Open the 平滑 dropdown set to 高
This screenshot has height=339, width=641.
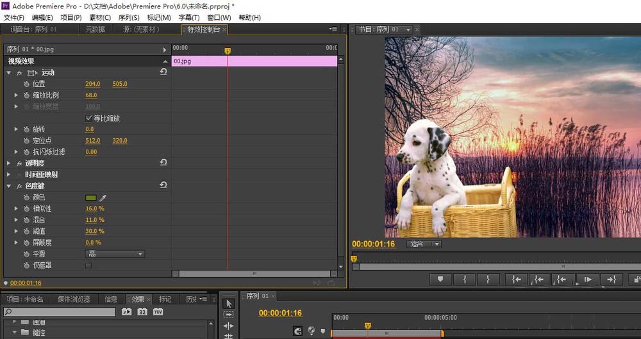point(114,254)
